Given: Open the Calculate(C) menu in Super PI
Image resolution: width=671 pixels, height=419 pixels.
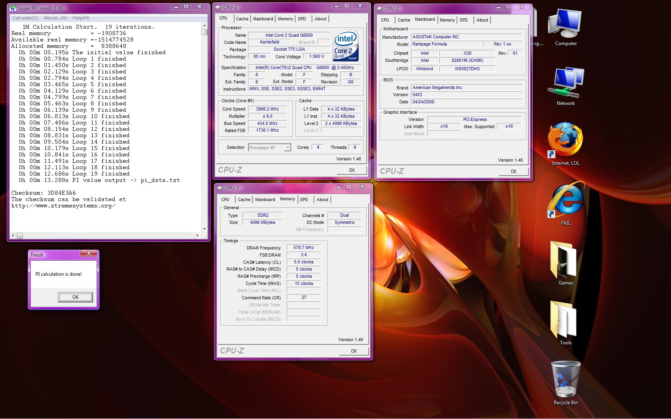Looking at the screenshot, I should [25, 18].
